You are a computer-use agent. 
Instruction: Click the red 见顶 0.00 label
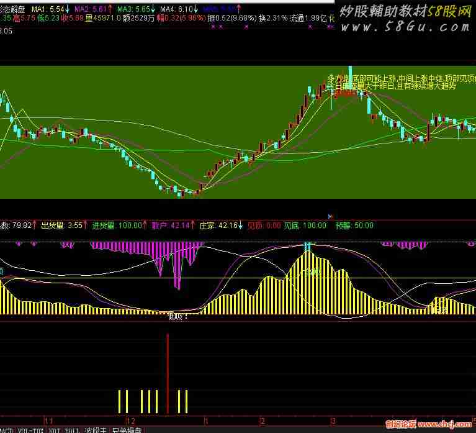point(263,225)
